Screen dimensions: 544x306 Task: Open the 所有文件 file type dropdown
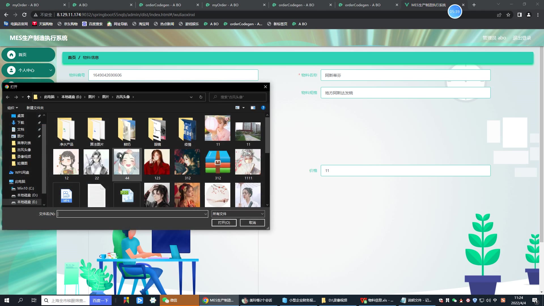(238, 214)
